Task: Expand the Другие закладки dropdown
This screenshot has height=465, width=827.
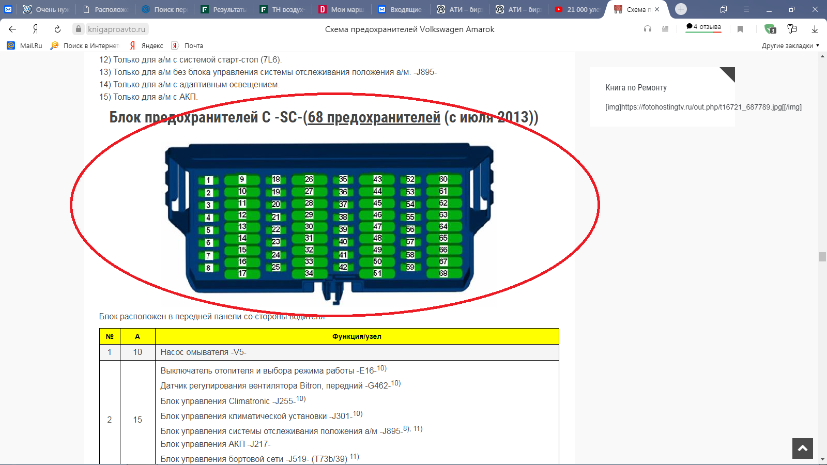Action: [790, 45]
